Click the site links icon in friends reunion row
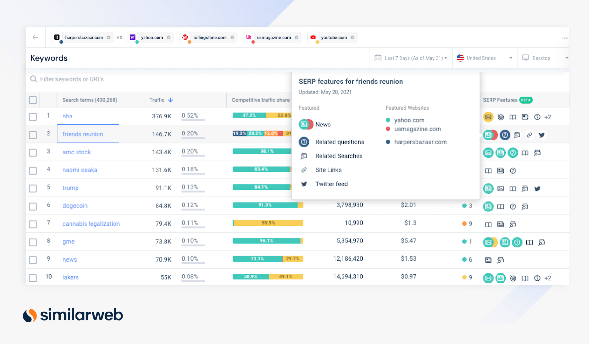Viewport: 589px width, 344px height. tap(529, 135)
